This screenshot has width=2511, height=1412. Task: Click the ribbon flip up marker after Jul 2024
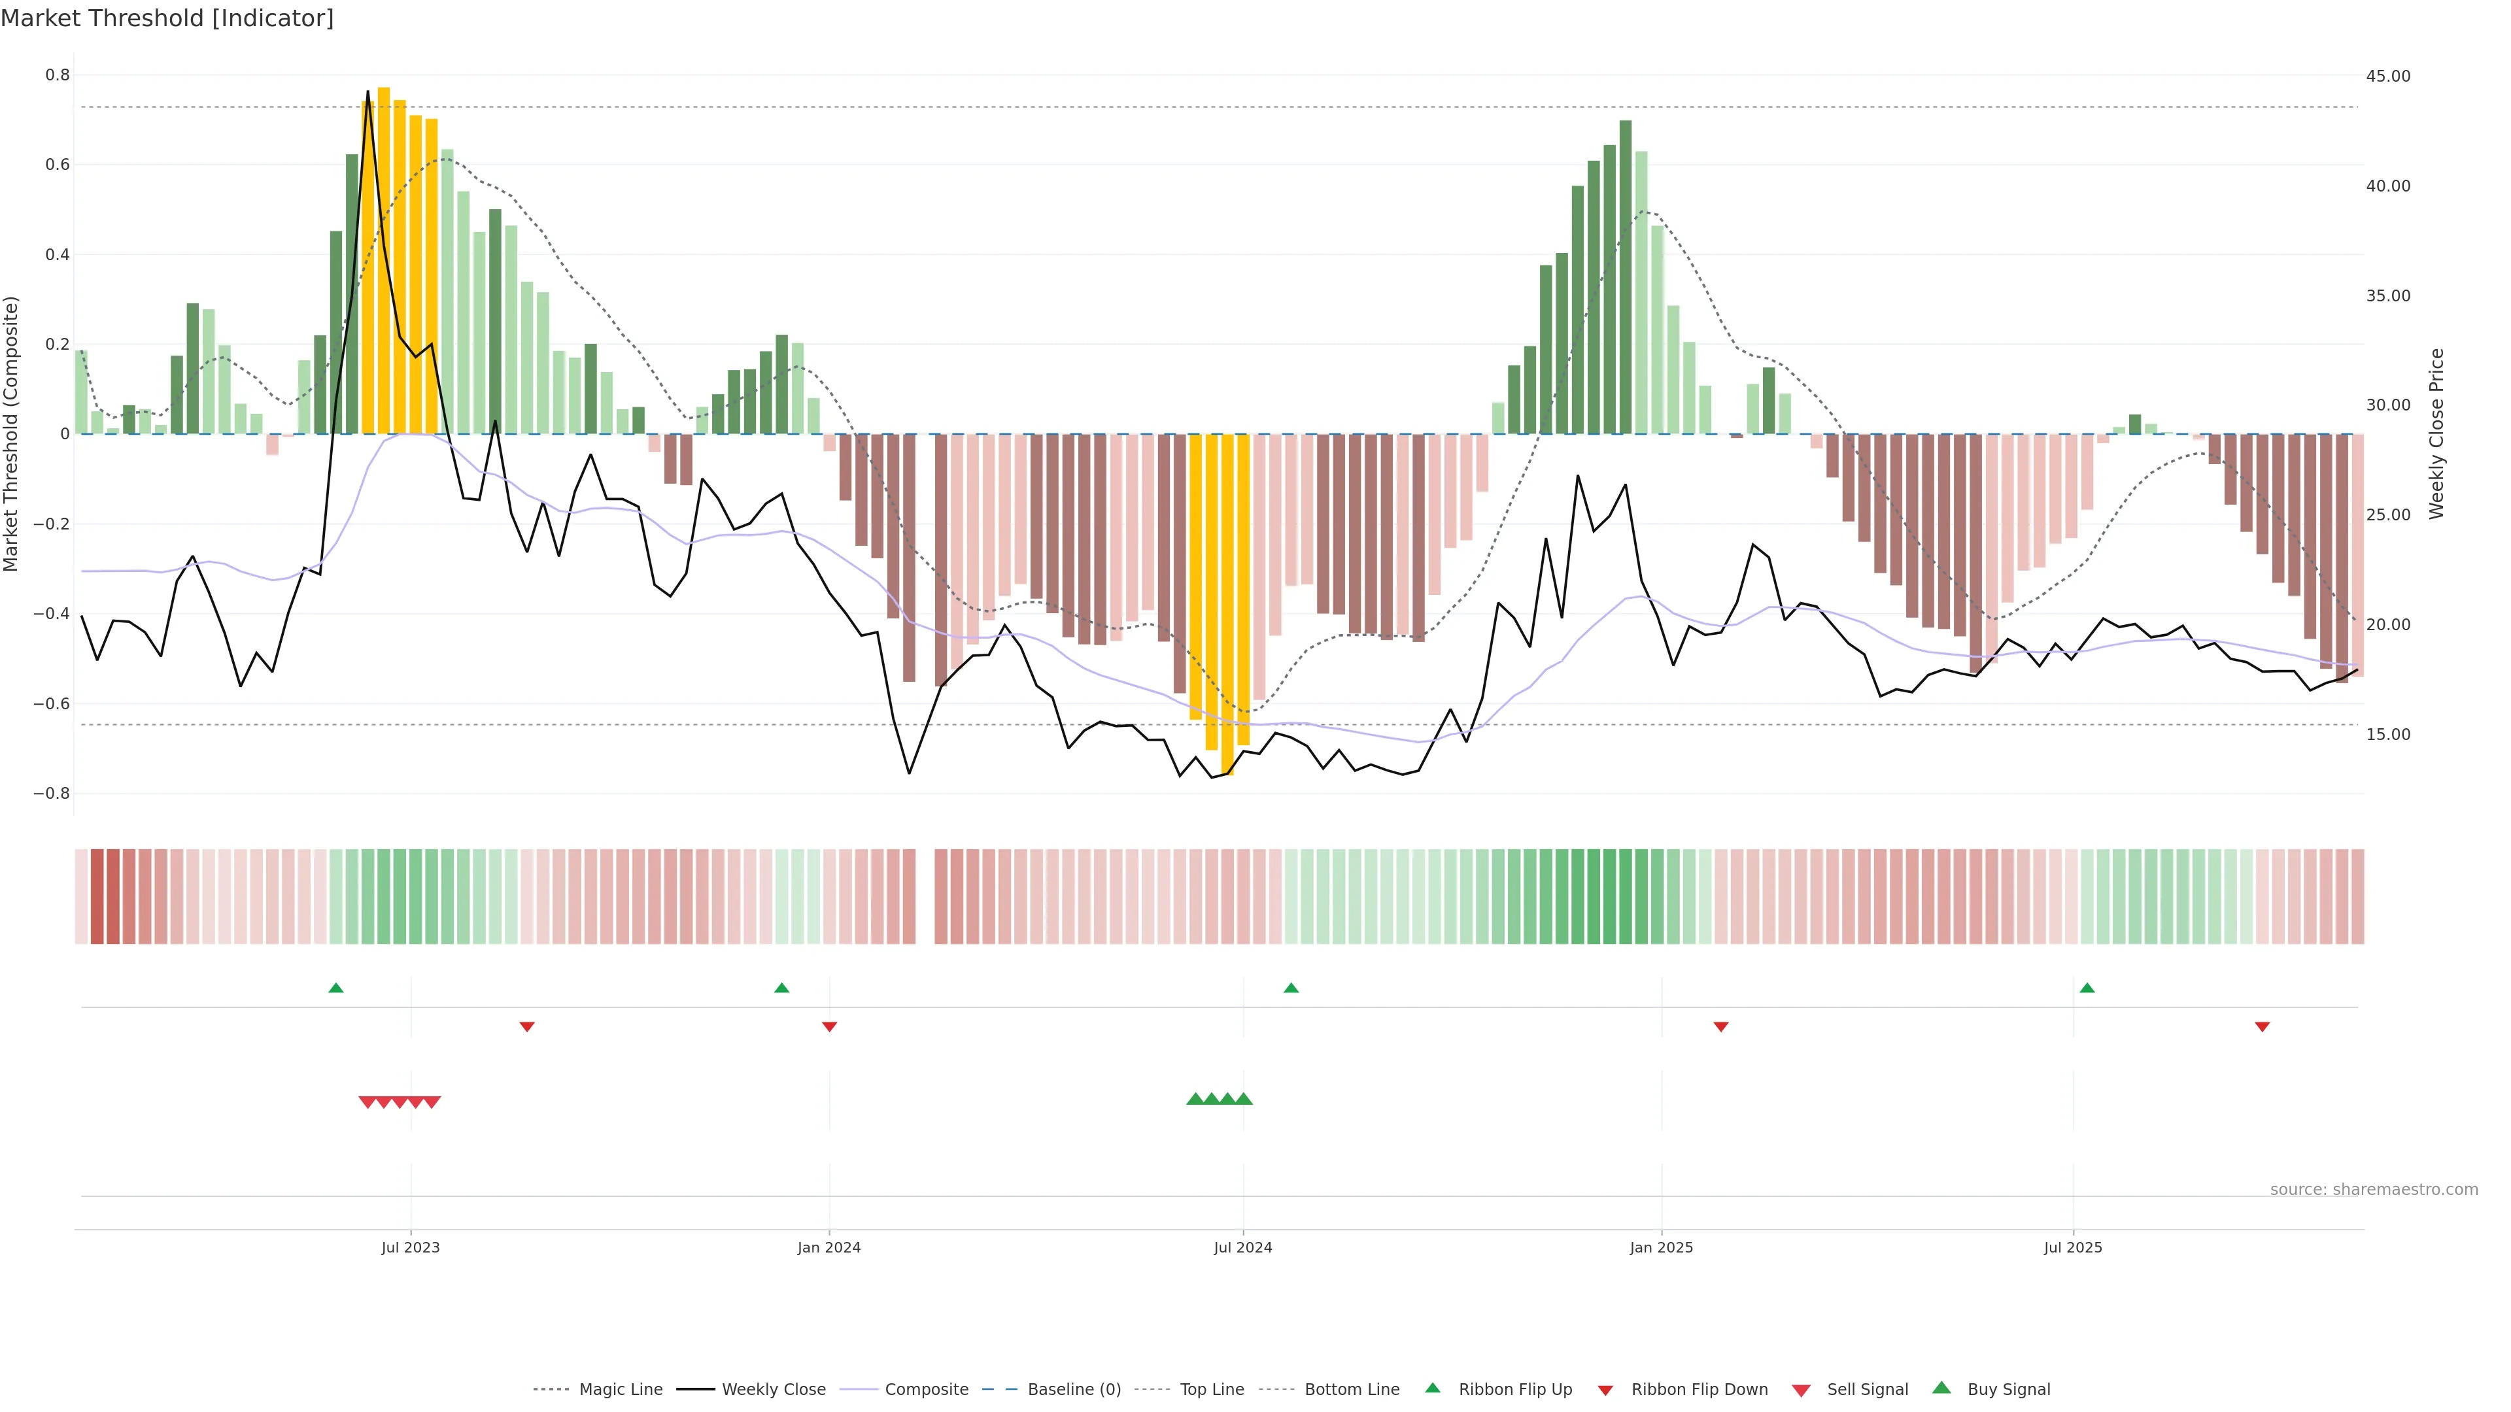pos(1291,988)
